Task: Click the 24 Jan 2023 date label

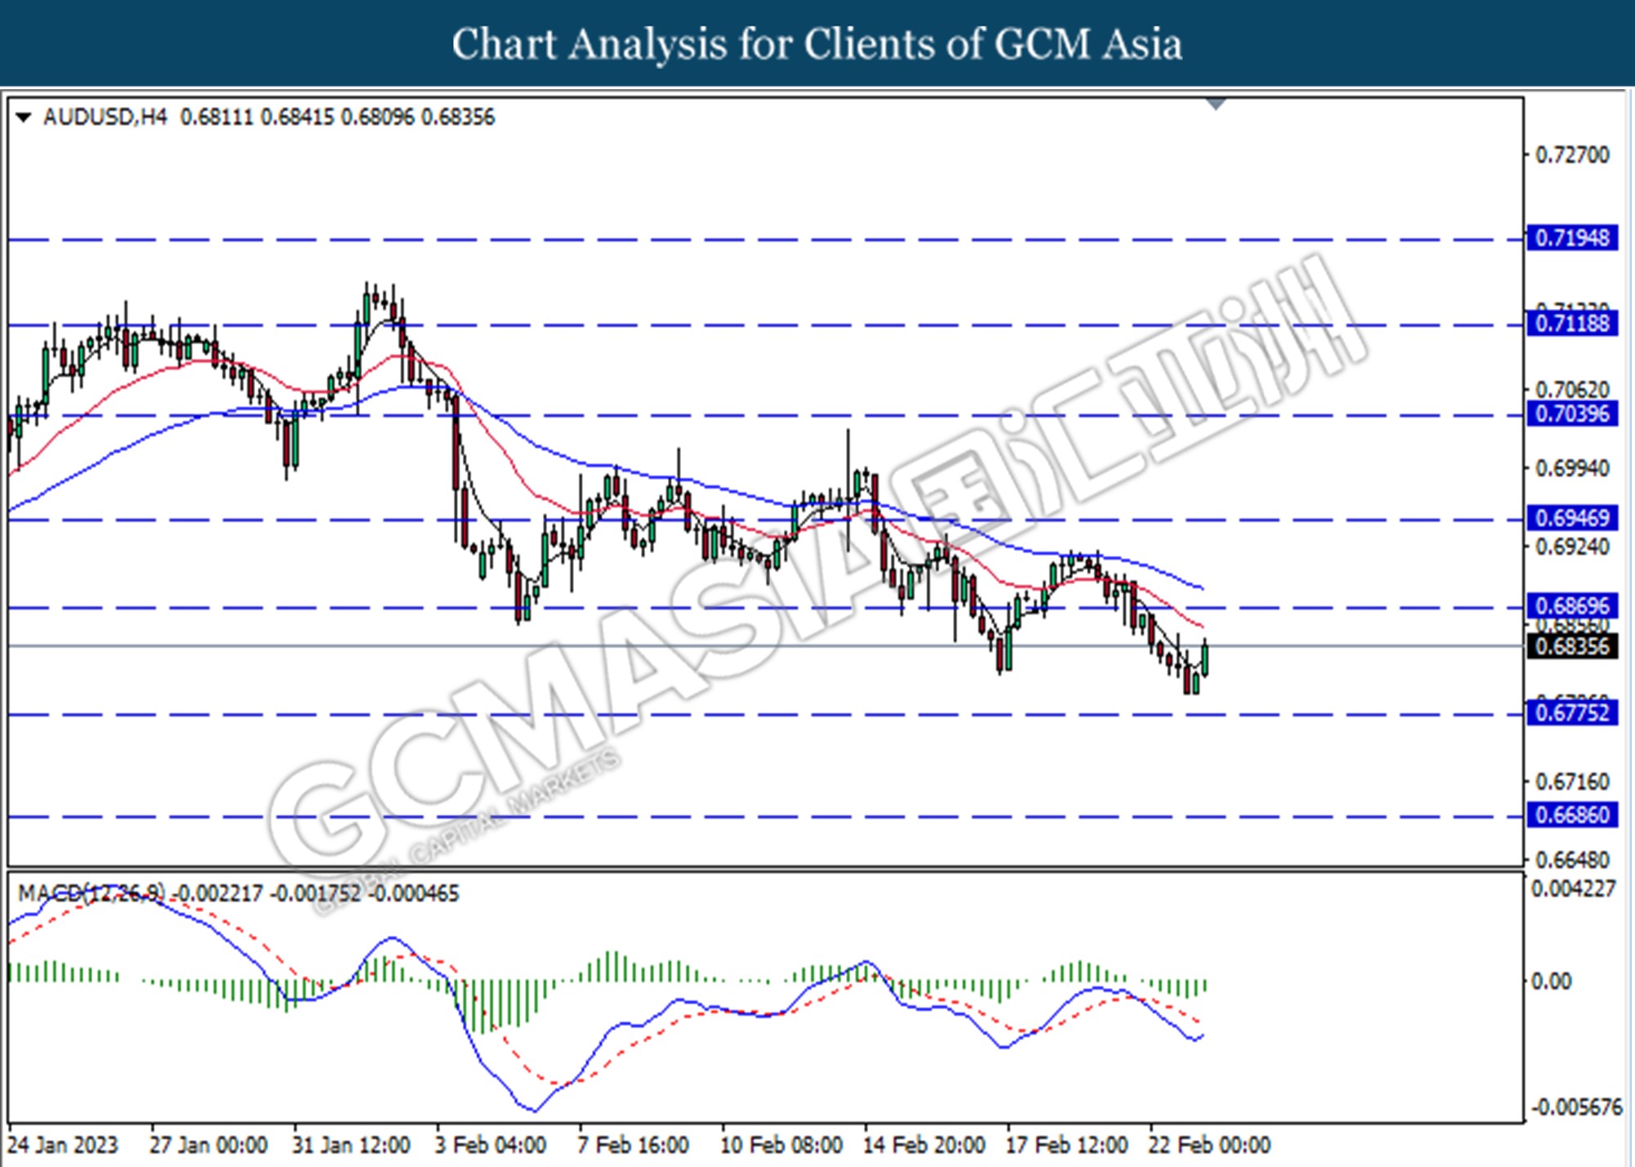Action: tap(63, 1145)
